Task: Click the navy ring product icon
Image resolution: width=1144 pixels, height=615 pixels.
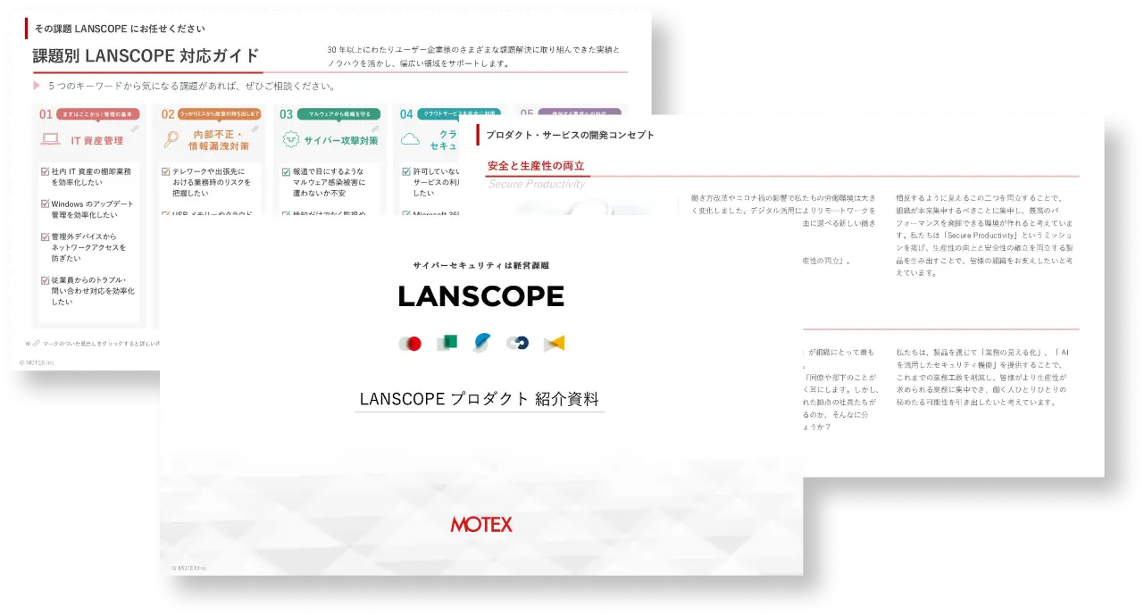Action: (x=517, y=344)
